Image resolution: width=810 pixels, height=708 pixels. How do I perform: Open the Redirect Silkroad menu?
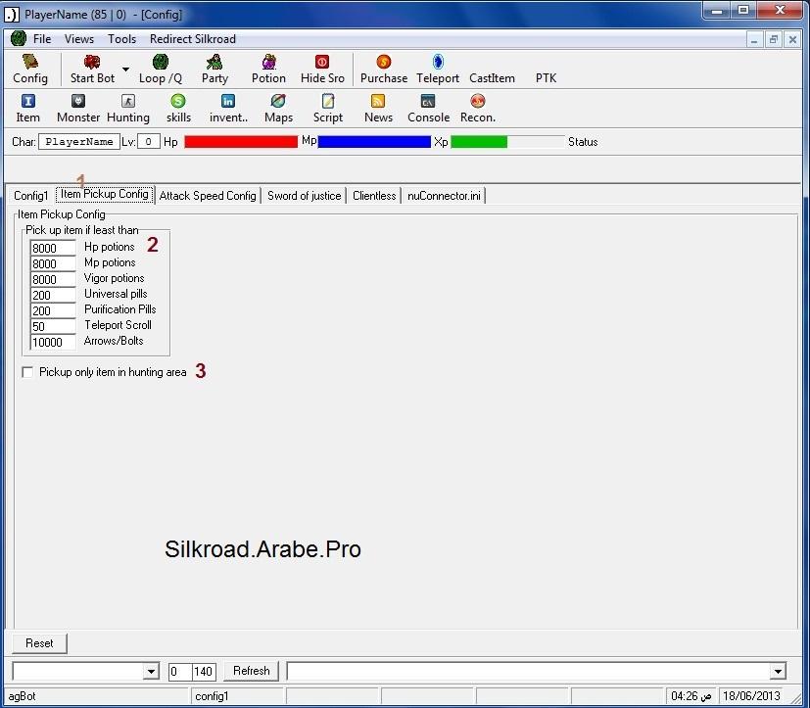coord(193,39)
